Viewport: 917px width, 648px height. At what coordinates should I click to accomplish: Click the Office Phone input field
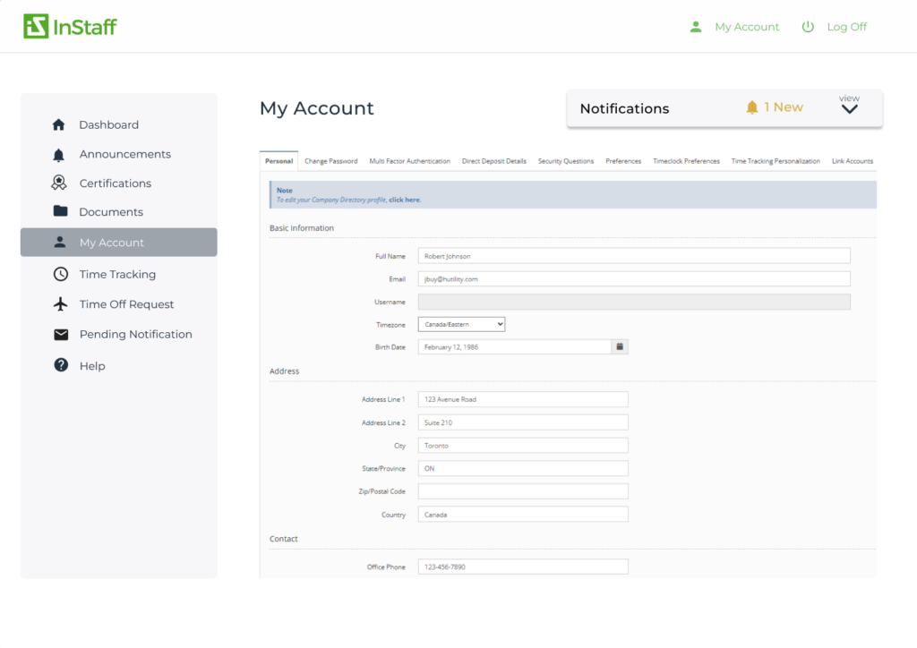click(x=523, y=567)
